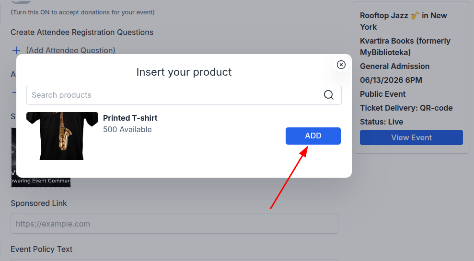The height and width of the screenshot is (261, 474).
Task: Click the (Add Attendee Question) link text
Action: 71,50
